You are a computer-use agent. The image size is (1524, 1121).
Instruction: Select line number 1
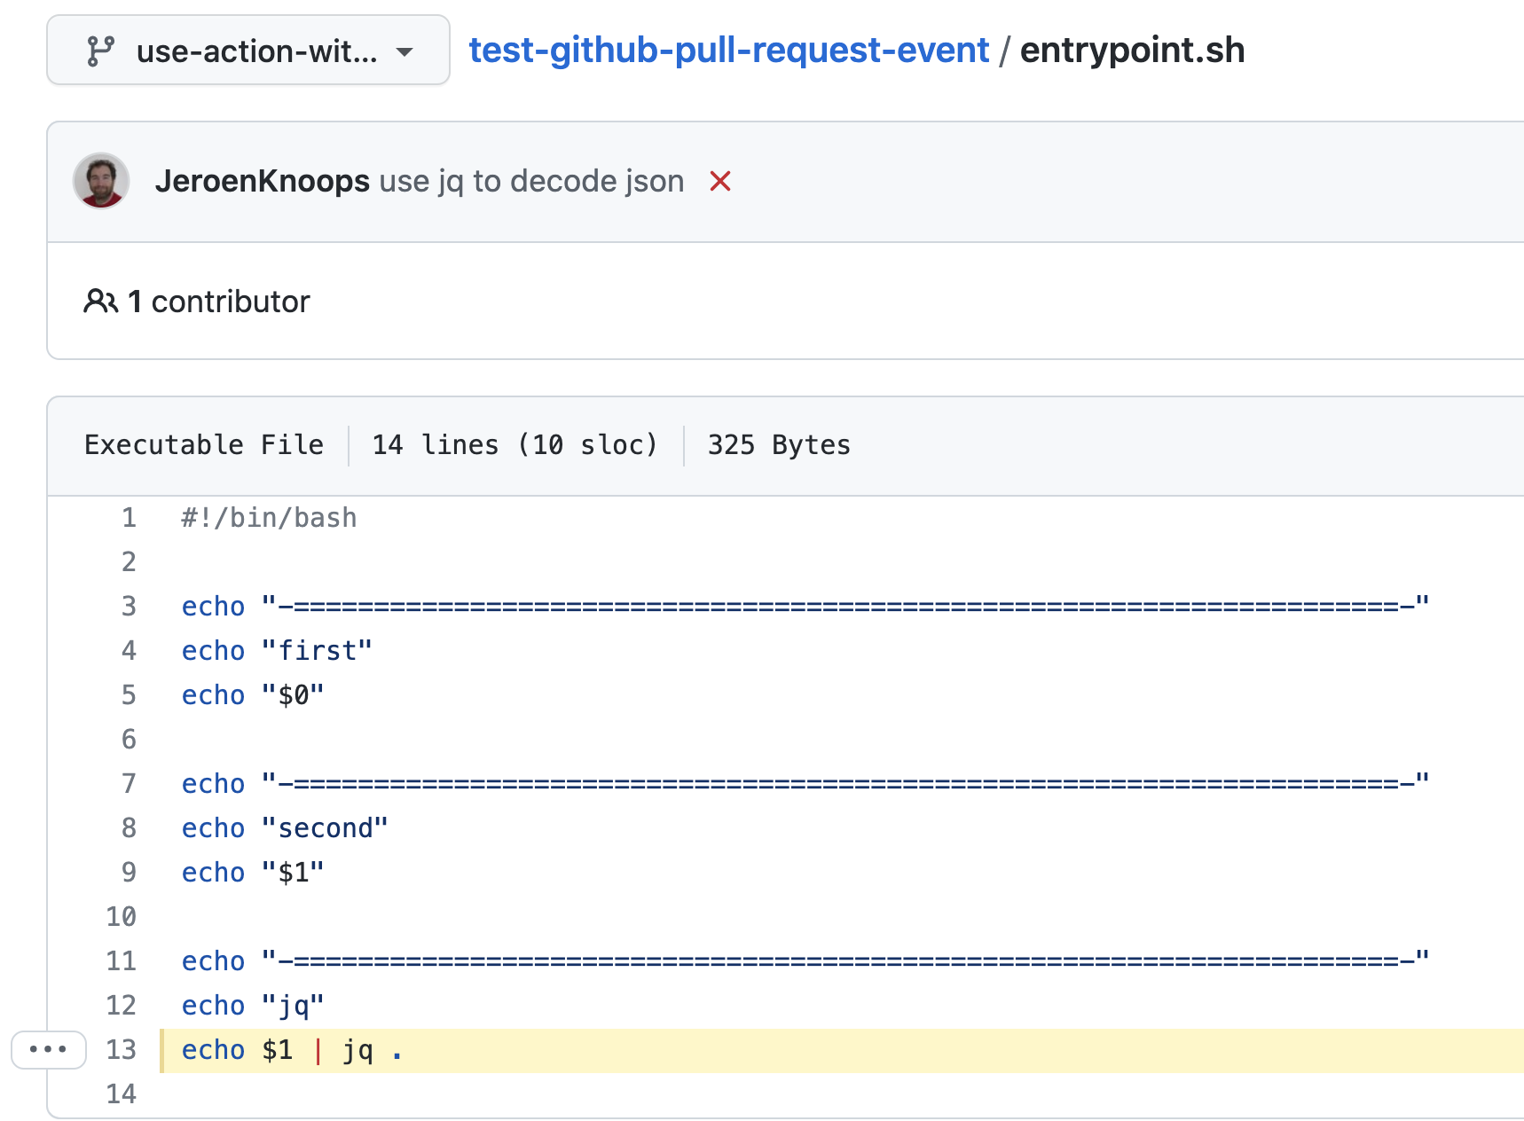(x=129, y=517)
